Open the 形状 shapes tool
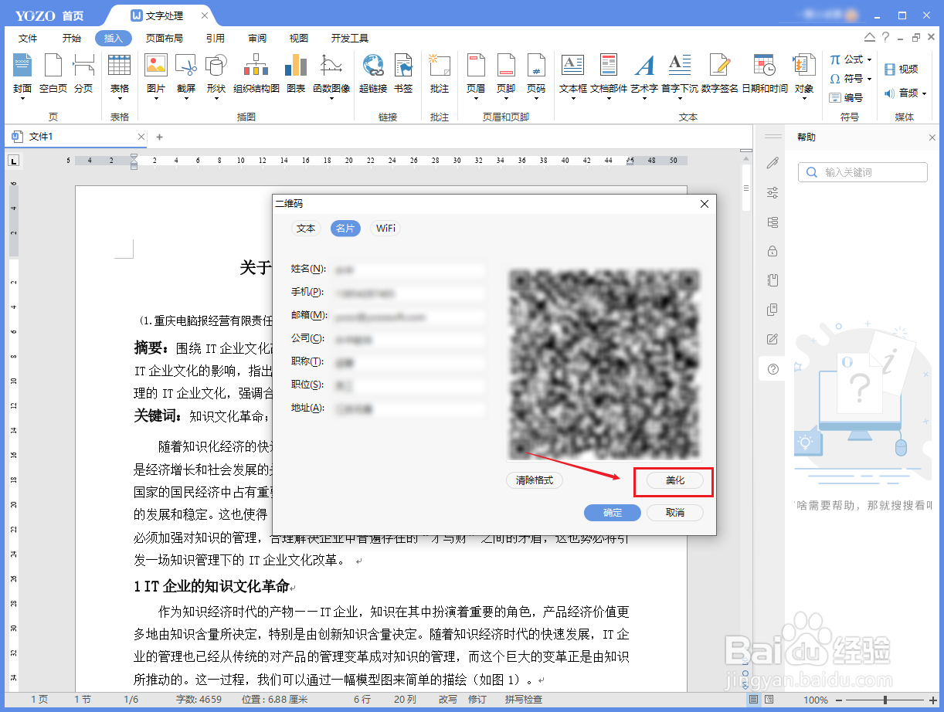 point(216,75)
